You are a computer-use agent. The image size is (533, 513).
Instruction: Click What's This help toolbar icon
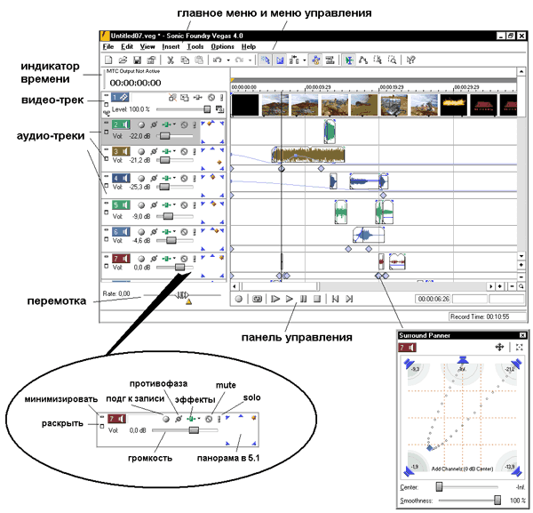pos(411,60)
